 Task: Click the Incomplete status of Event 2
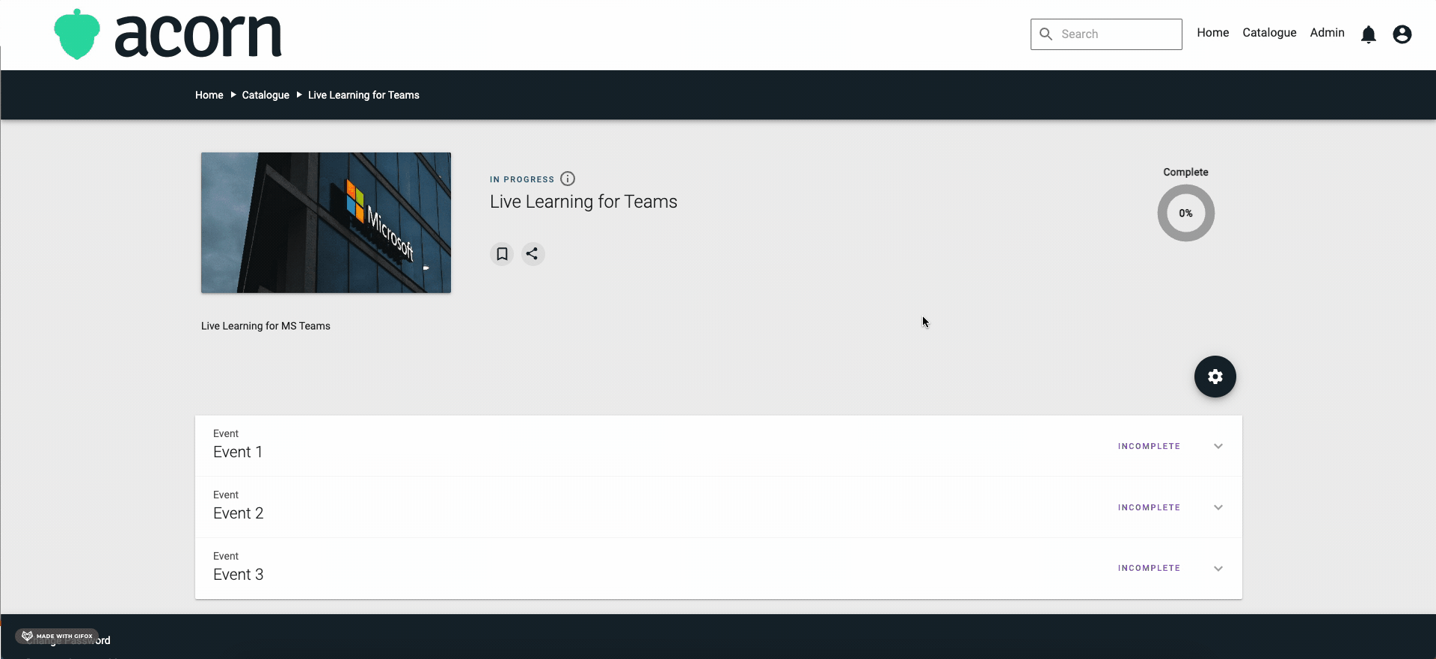click(x=1150, y=507)
